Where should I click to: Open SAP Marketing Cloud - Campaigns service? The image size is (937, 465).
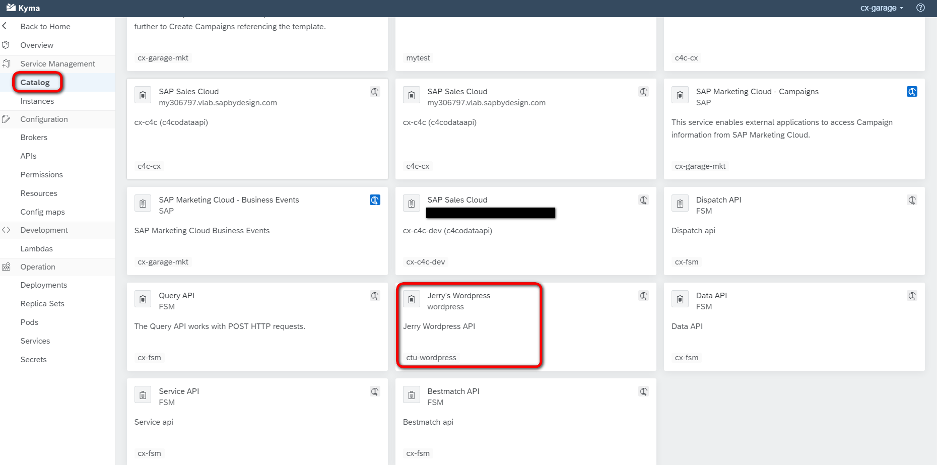757,91
